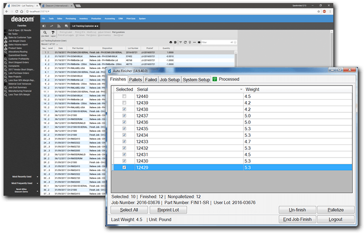Click the Select All button
The image size is (364, 233).
tap(129, 210)
